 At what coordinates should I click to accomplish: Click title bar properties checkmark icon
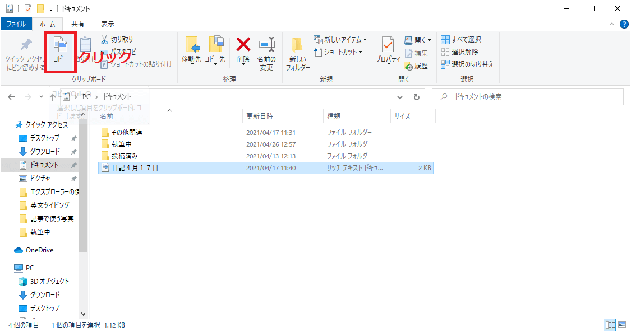pyautogui.click(x=28, y=9)
